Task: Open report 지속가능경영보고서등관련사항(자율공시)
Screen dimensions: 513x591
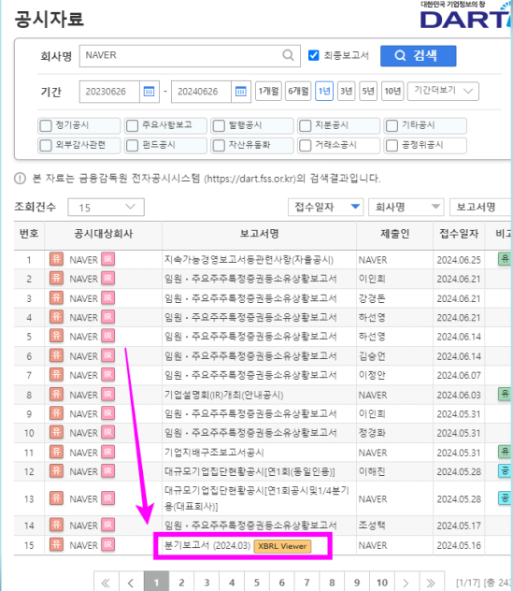Action: [249, 260]
